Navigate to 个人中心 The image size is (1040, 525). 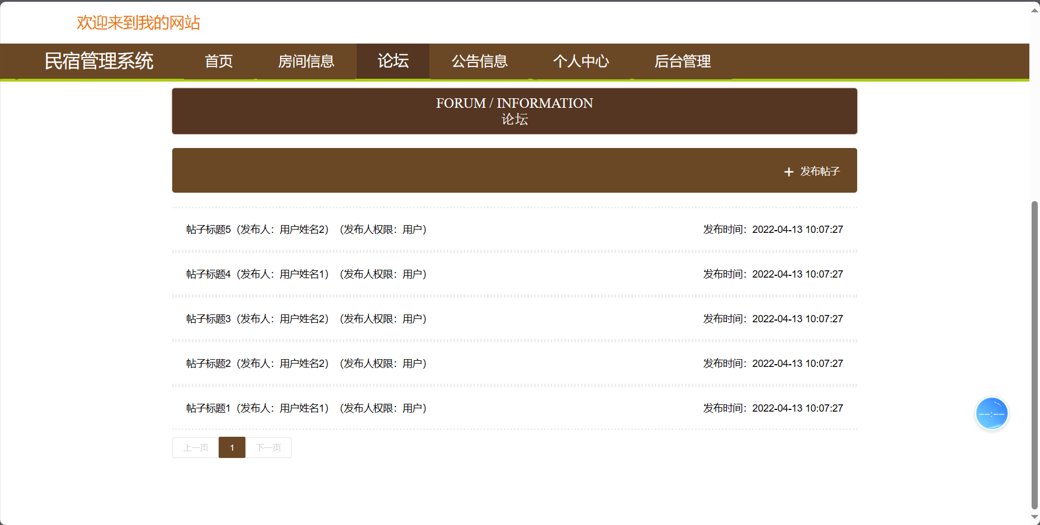(x=581, y=61)
